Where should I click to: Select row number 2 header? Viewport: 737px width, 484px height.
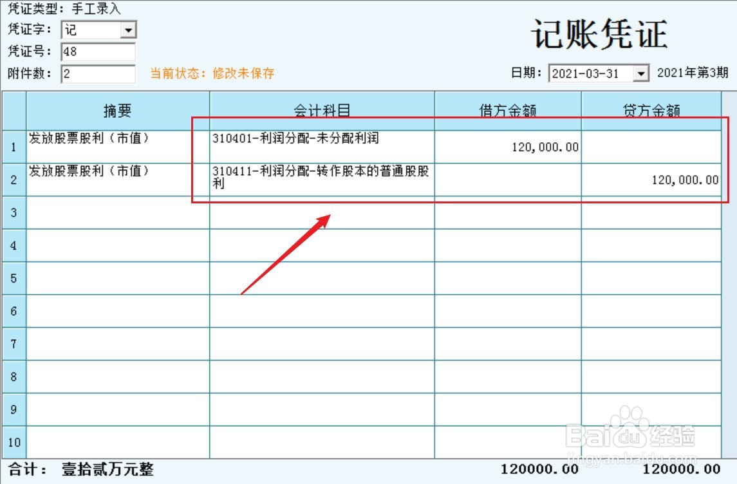(14, 180)
